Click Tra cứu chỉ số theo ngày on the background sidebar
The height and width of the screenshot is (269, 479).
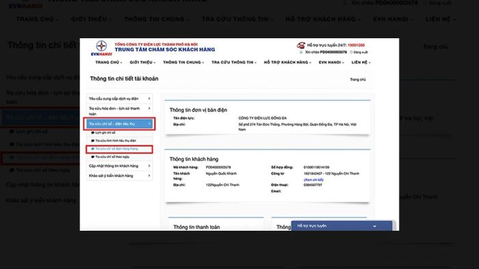[x=43, y=170]
